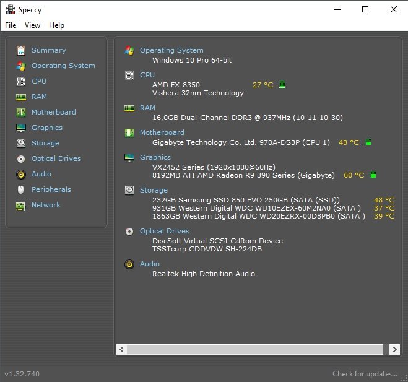
Task: Click the horizontal scrollbar left arrow
Action: 120,350
